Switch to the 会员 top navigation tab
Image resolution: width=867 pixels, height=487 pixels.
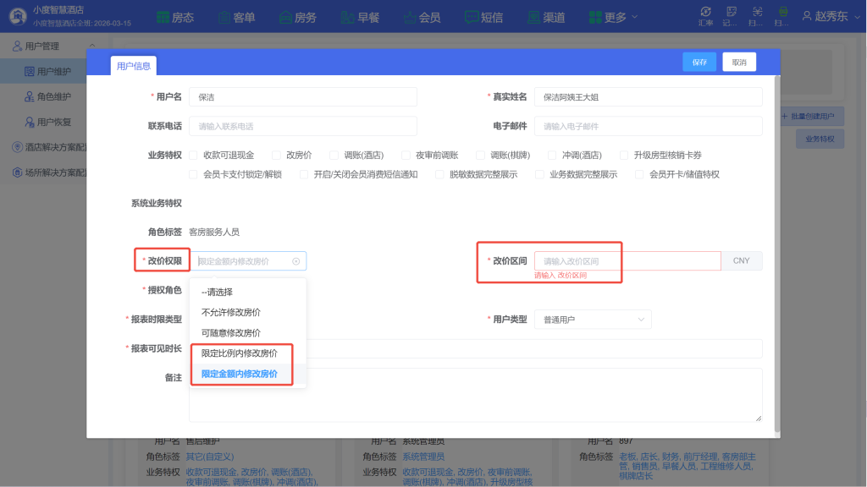pos(422,15)
